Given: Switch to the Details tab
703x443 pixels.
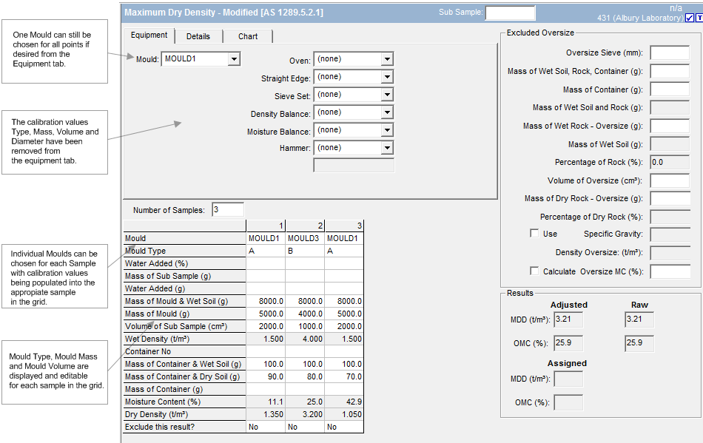Looking at the screenshot, I should point(198,36).
